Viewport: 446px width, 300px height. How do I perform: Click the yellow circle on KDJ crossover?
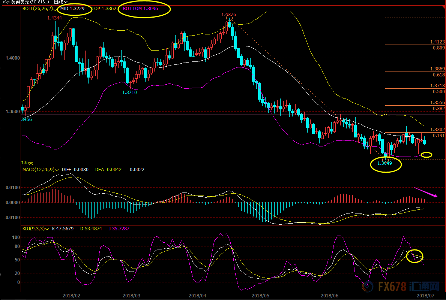[x=415, y=256]
